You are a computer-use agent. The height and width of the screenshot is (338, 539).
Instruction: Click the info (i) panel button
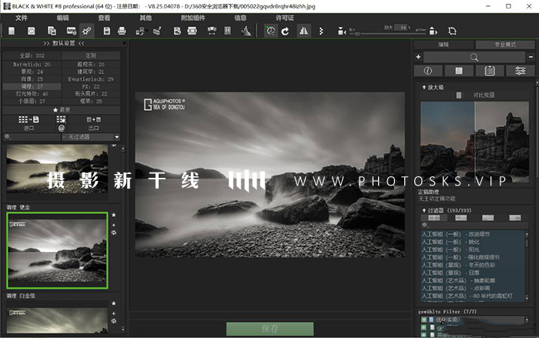coord(428,71)
